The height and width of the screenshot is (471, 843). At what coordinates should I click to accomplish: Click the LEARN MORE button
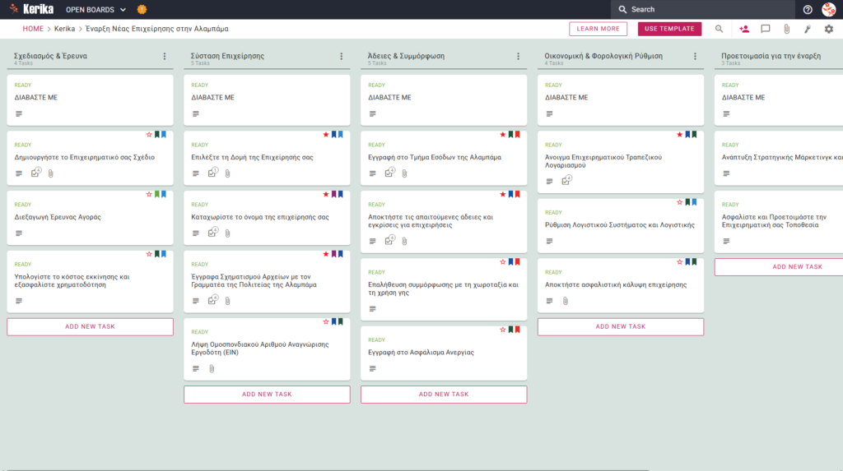point(598,29)
